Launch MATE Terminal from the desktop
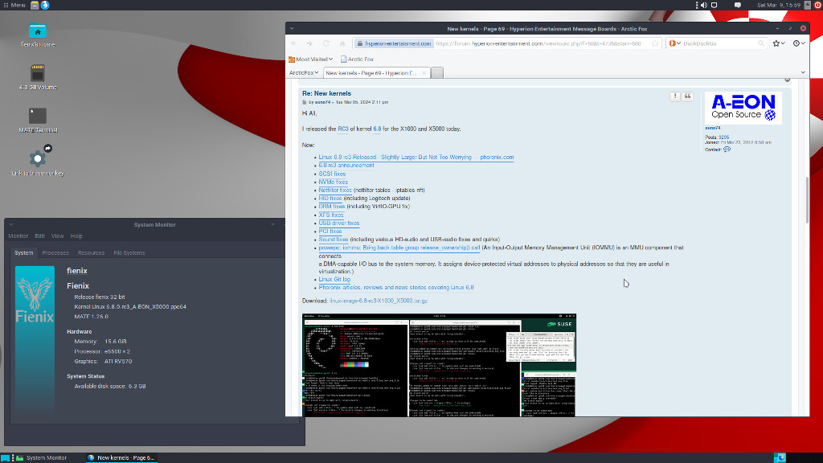The image size is (823, 463). click(x=37, y=116)
